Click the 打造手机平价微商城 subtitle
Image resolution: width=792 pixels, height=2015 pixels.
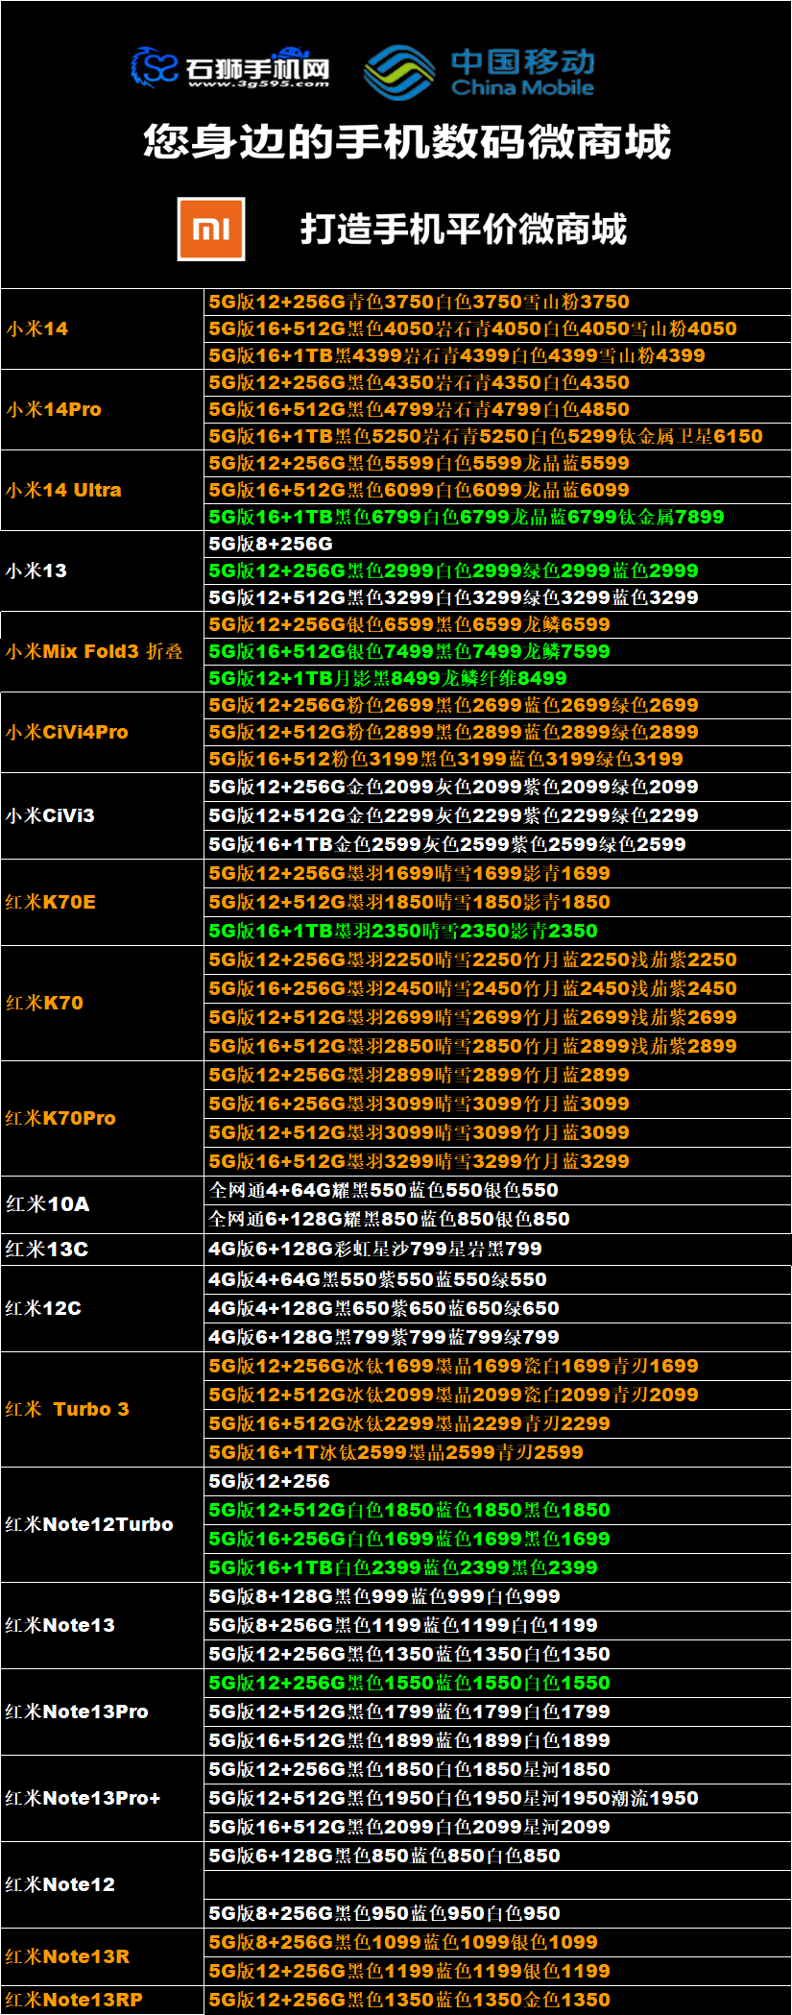(x=463, y=229)
